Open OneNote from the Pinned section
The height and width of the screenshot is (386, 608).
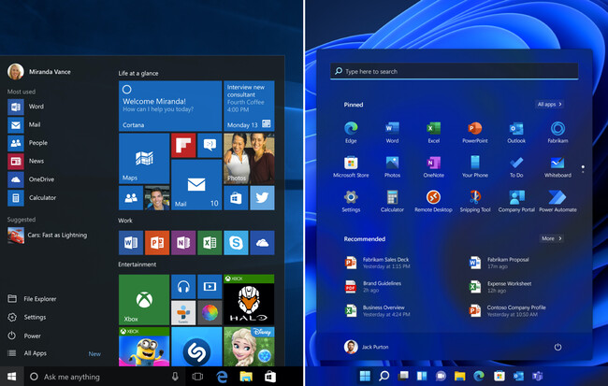[433, 164]
